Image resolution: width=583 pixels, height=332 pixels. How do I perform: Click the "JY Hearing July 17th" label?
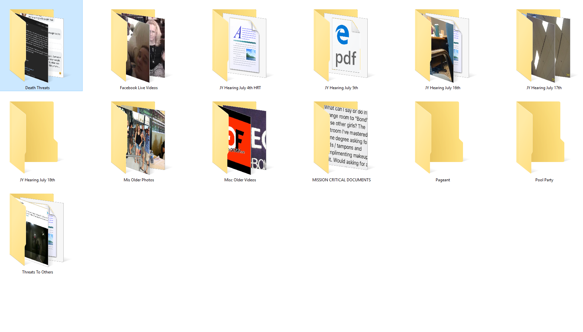[x=544, y=88]
